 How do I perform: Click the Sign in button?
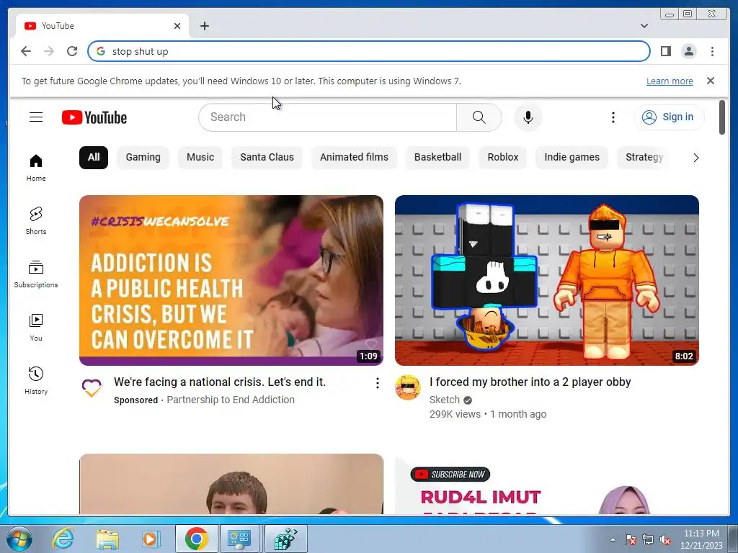pyautogui.click(x=669, y=117)
